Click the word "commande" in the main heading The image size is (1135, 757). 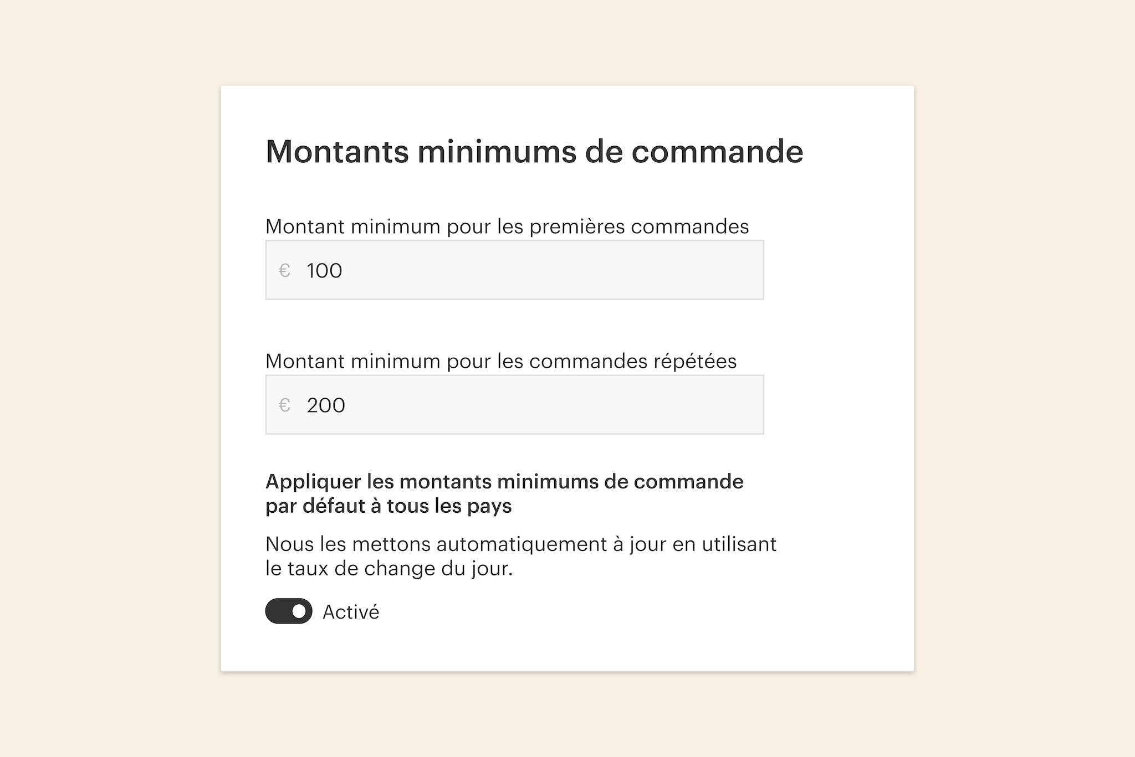coord(717,152)
